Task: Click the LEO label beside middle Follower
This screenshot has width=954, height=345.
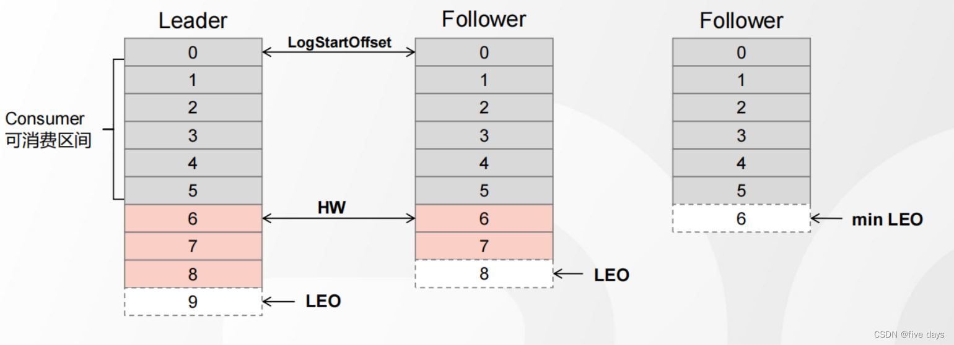Action: [612, 275]
